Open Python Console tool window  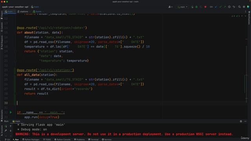click(x=62, y=139)
